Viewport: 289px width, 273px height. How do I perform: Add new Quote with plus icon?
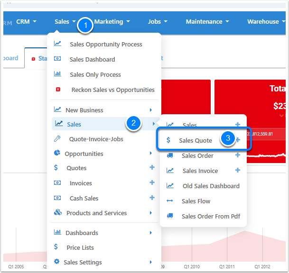click(x=152, y=167)
